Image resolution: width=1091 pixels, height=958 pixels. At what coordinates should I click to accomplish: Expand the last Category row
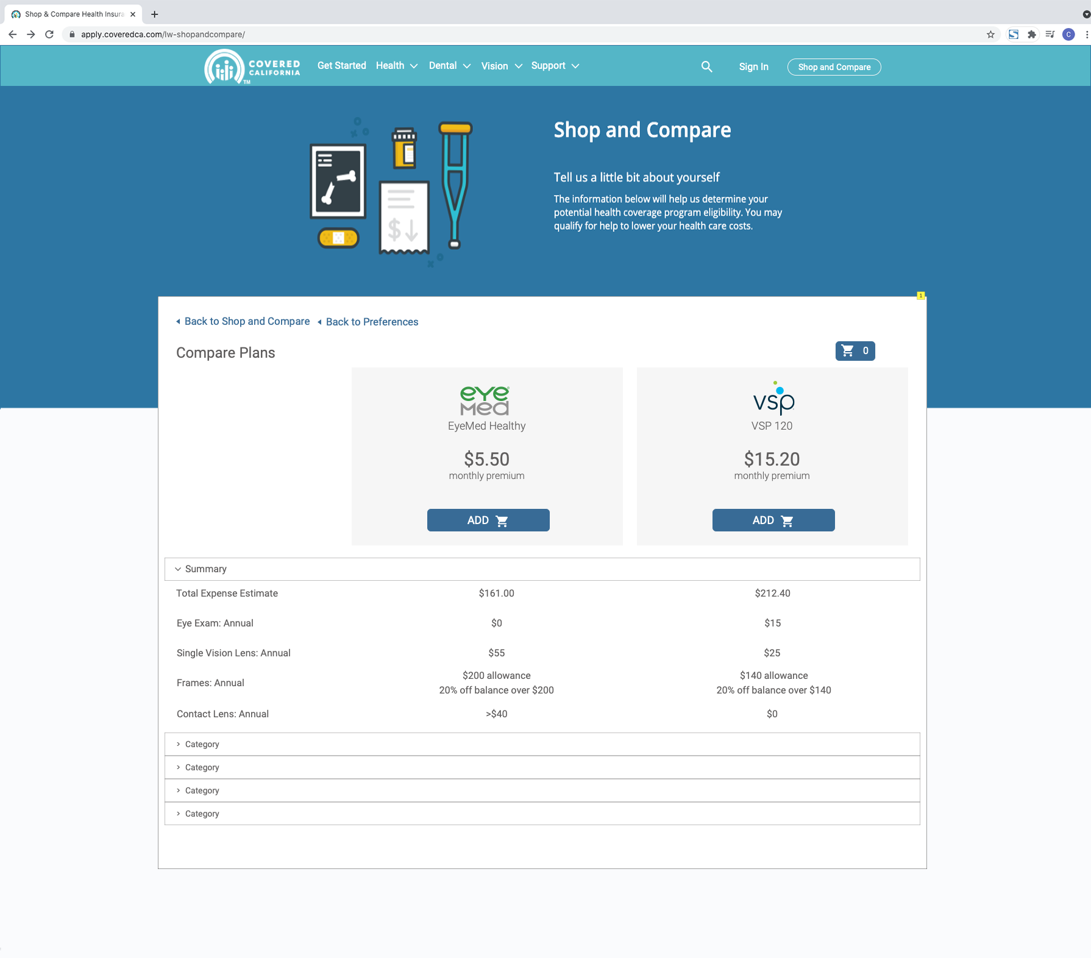pyautogui.click(x=202, y=813)
